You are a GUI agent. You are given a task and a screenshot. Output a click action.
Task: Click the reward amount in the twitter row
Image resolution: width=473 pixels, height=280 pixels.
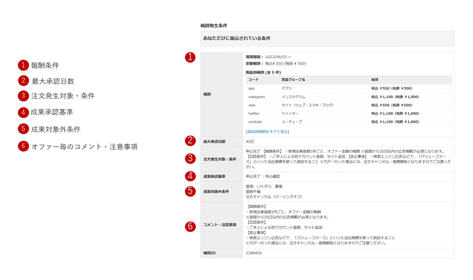395,113
